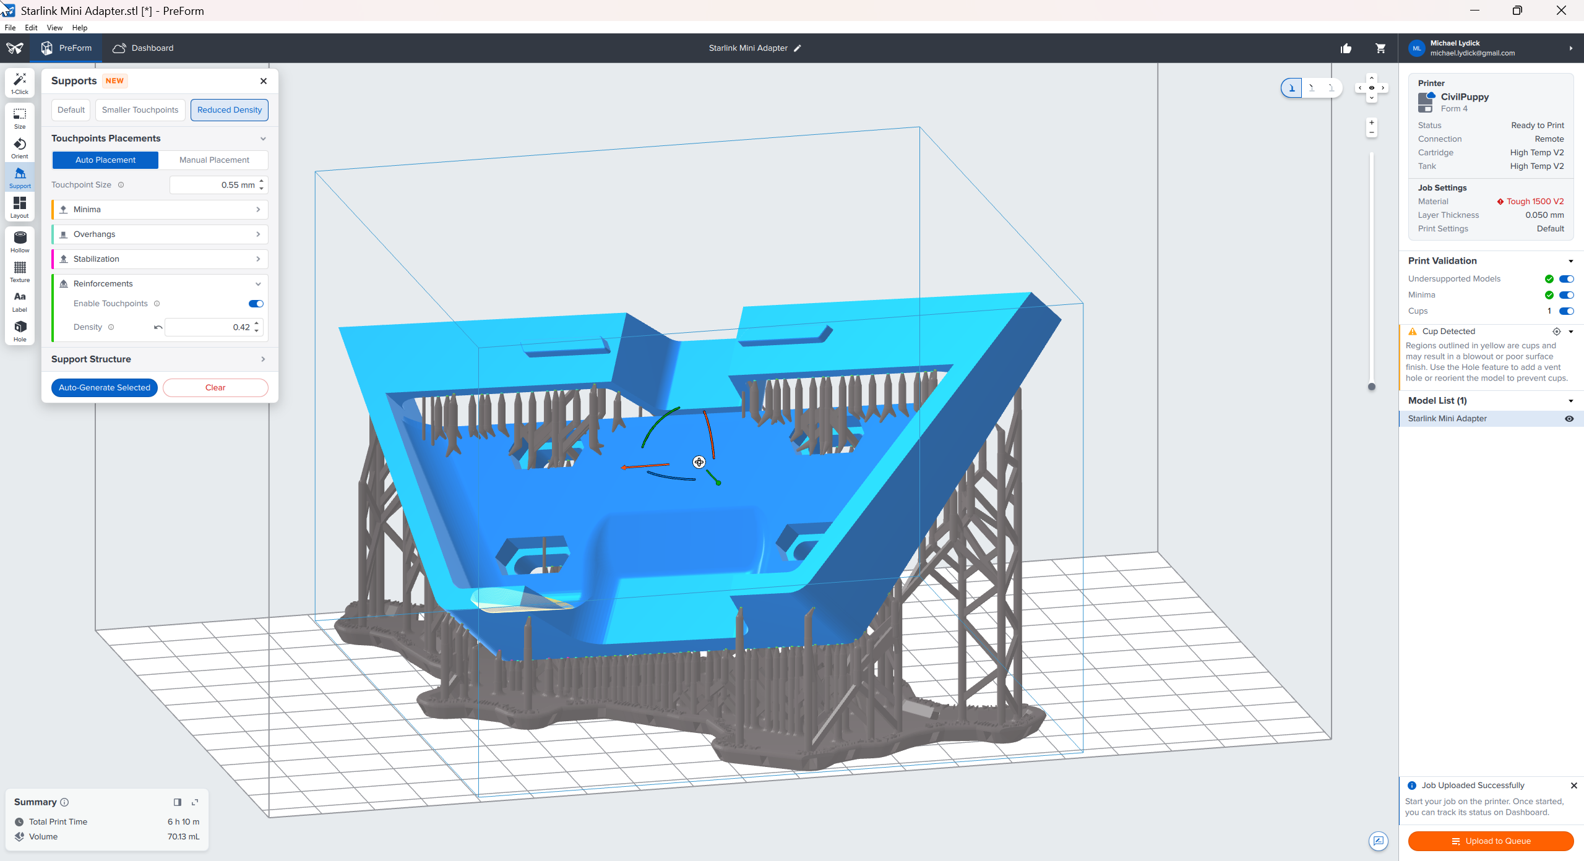1584x861 pixels.
Task: Open the Hollow tool
Action: point(20,241)
